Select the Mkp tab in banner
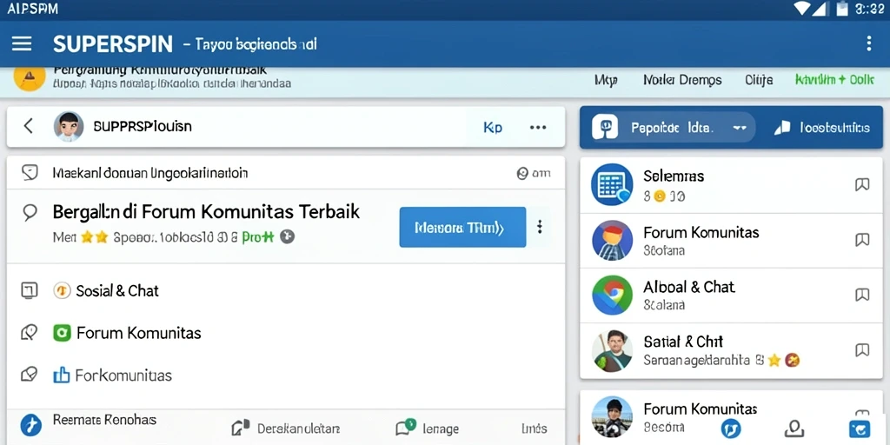Image resolution: width=890 pixels, height=445 pixels. (x=606, y=80)
